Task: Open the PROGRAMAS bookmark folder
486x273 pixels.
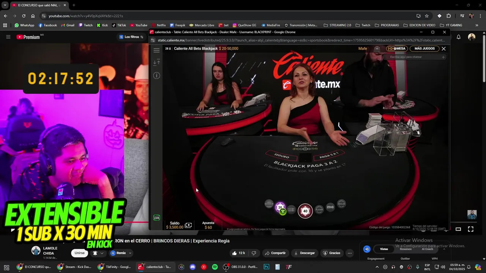Action: [x=387, y=25]
